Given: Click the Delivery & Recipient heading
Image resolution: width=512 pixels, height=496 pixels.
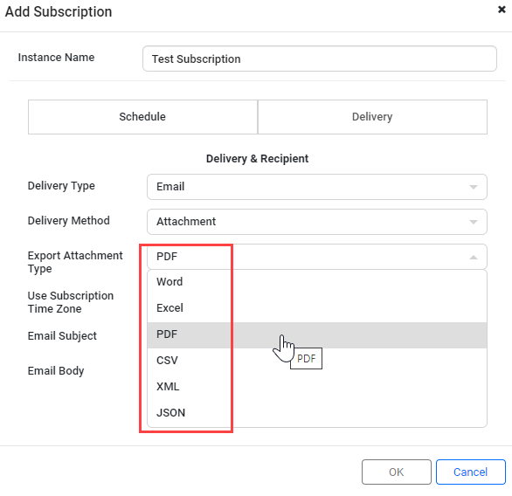Looking at the screenshot, I should (x=257, y=159).
